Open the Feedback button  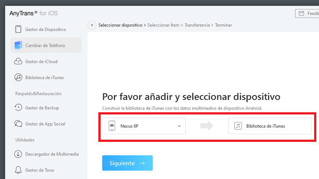(307, 13)
